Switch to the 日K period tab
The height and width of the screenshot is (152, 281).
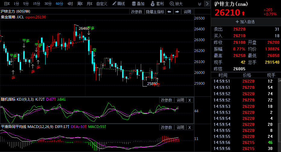click(7, 4)
